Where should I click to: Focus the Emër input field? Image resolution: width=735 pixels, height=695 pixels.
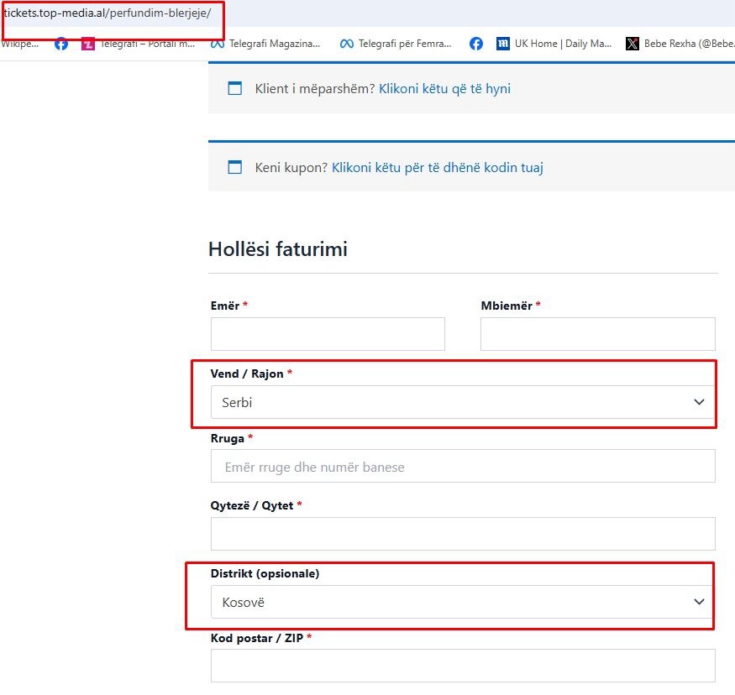click(328, 334)
